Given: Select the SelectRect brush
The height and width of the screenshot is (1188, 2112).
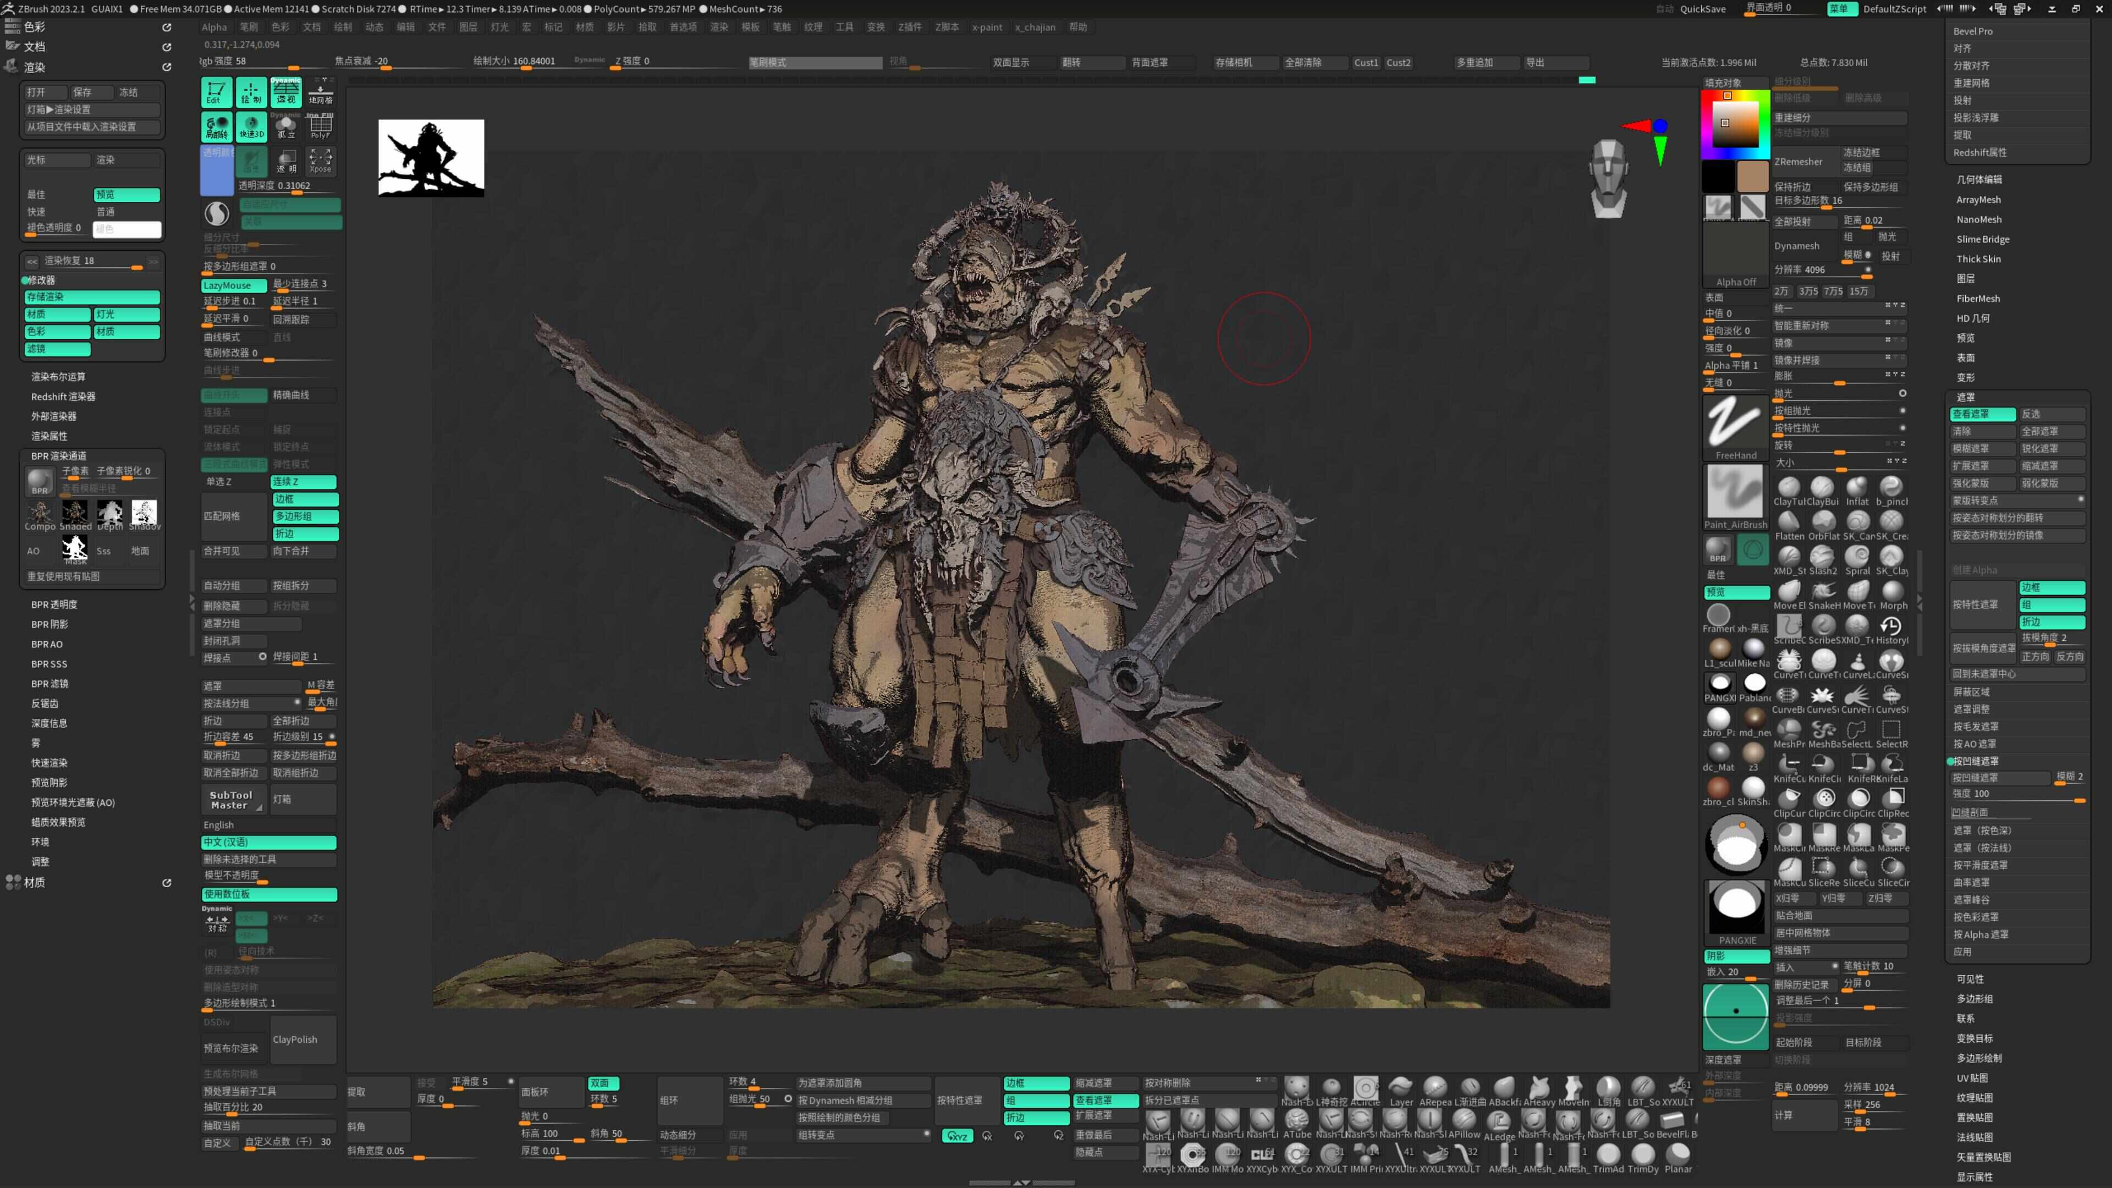Looking at the screenshot, I should pos(1892,734).
